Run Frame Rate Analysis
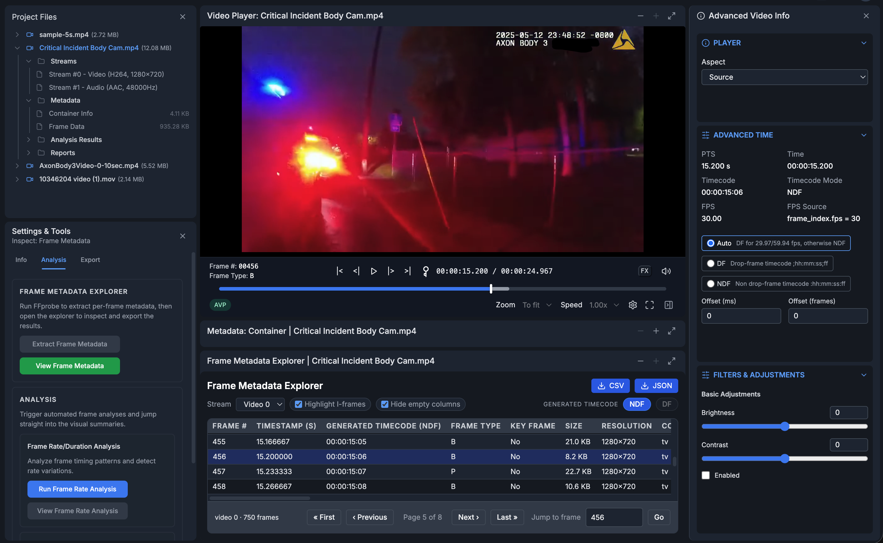 (x=77, y=489)
